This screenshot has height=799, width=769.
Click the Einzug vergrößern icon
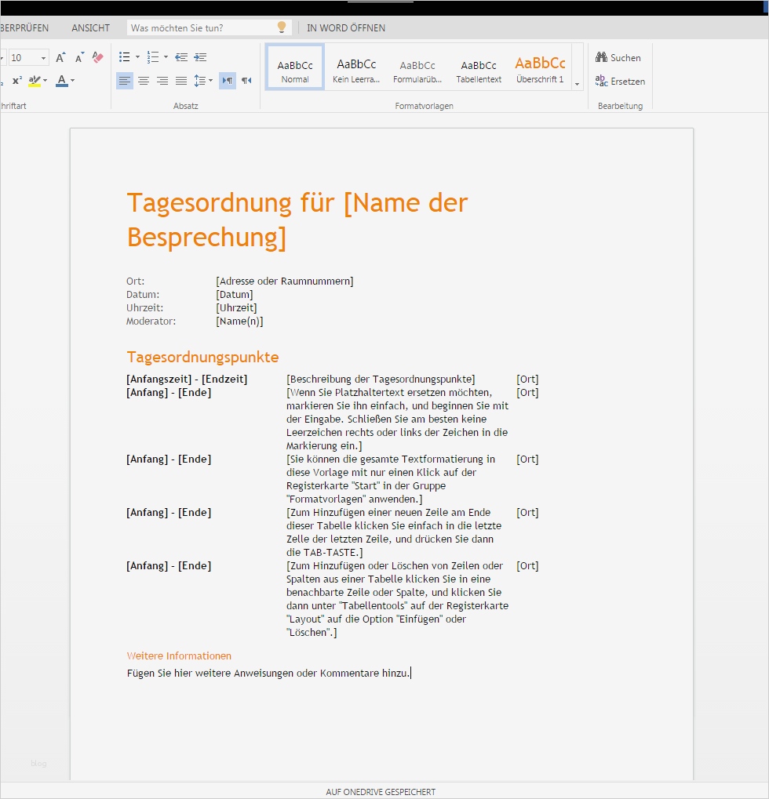tap(200, 56)
